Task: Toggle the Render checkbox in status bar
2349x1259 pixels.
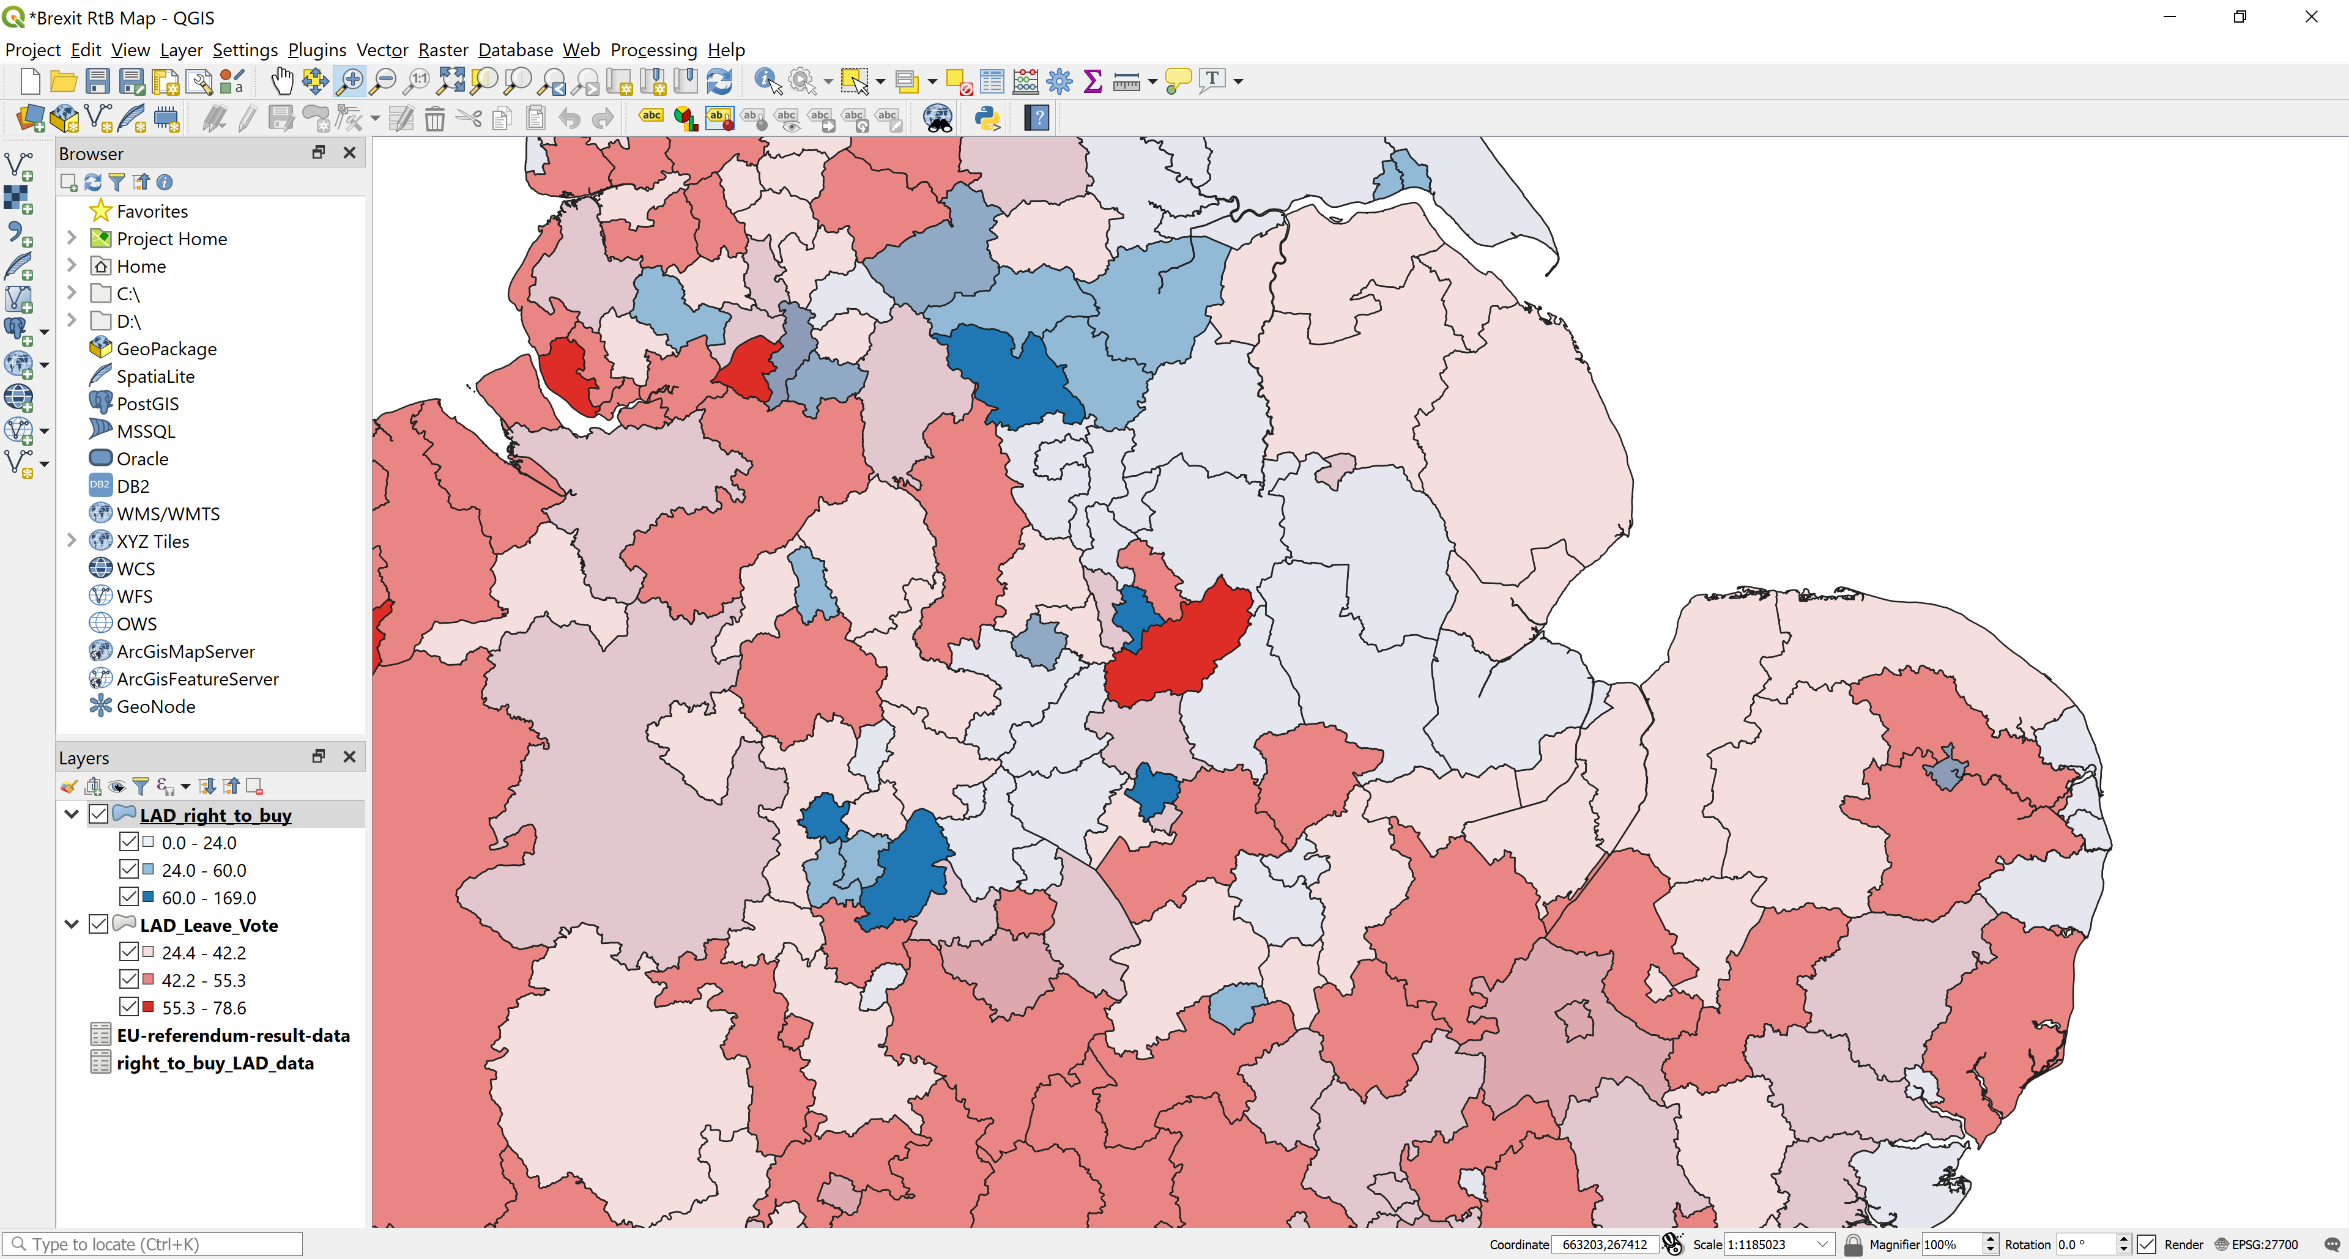Action: pyautogui.click(x=2147, y=1244)
